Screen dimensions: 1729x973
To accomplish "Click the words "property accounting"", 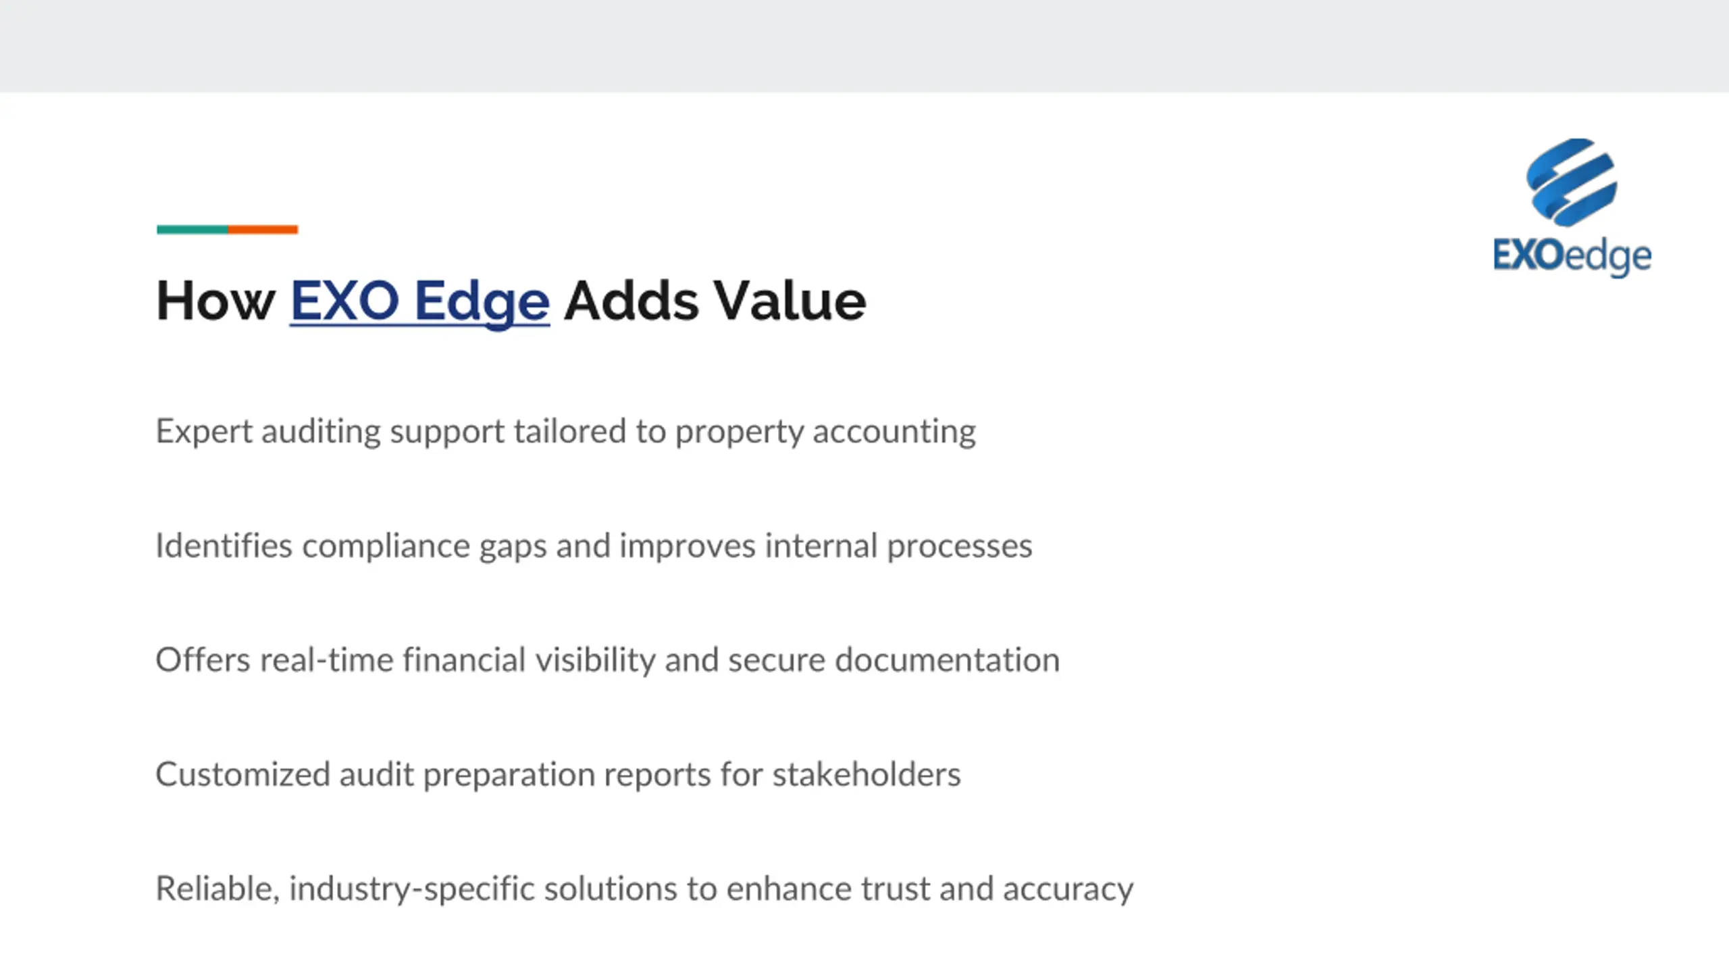I will point(825,431).
